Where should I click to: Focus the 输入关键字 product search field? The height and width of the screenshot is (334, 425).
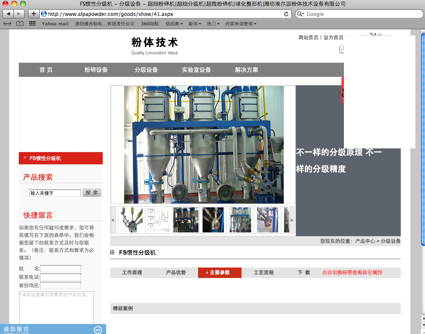pos(55,193)
